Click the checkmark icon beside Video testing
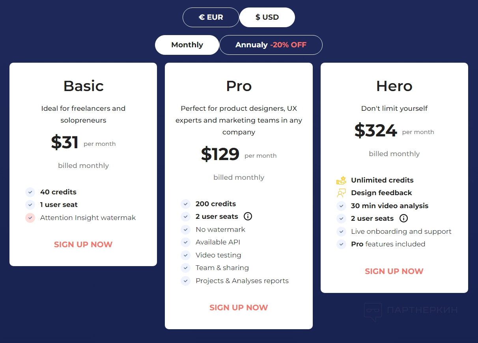Image resolution: width=478 pixels, height=343 pixels. [186, 255]
